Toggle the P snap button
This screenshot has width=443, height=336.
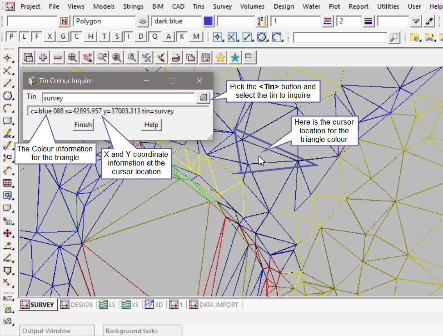(x=11, y=37)
